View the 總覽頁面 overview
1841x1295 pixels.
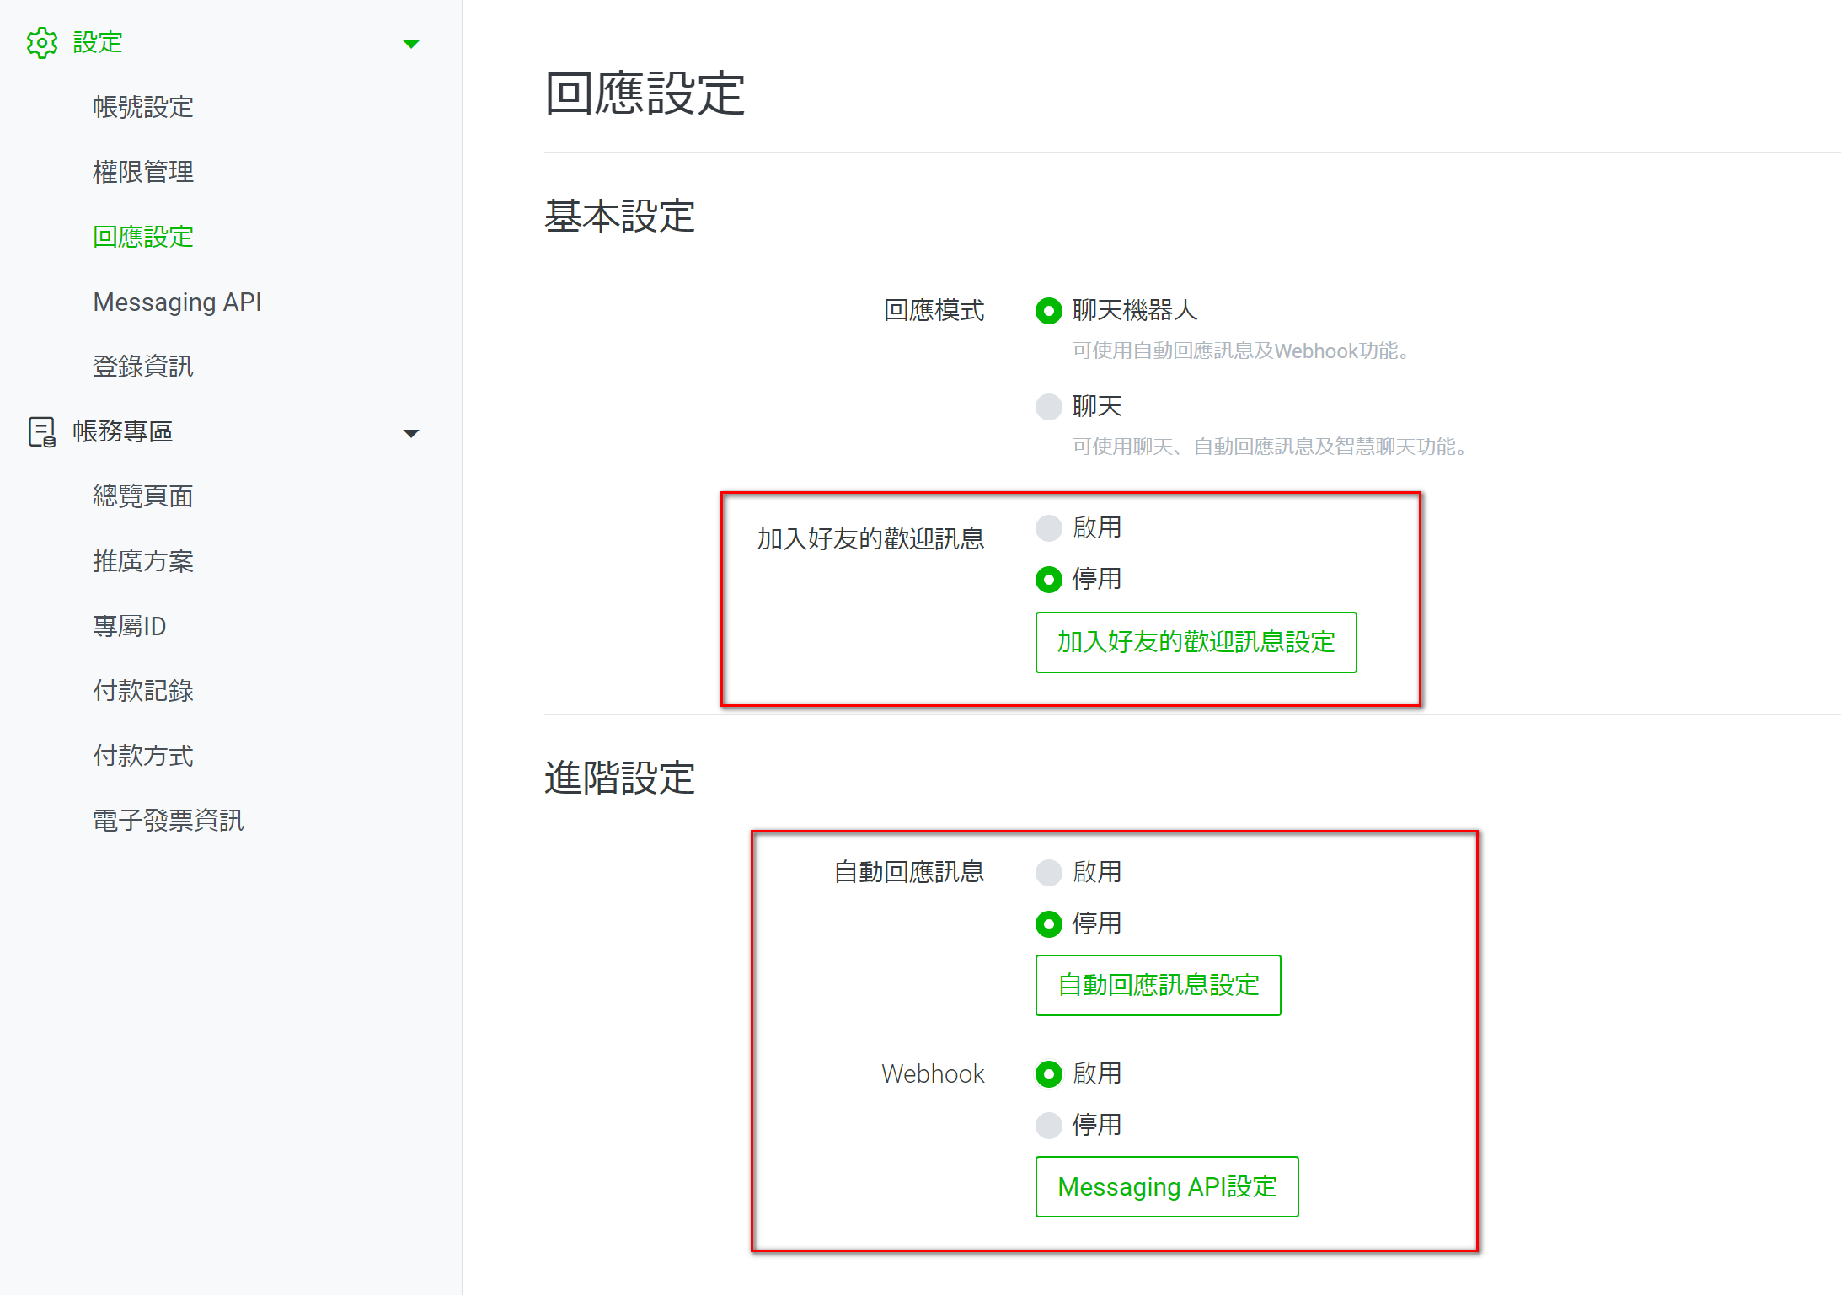pos(142,495)
